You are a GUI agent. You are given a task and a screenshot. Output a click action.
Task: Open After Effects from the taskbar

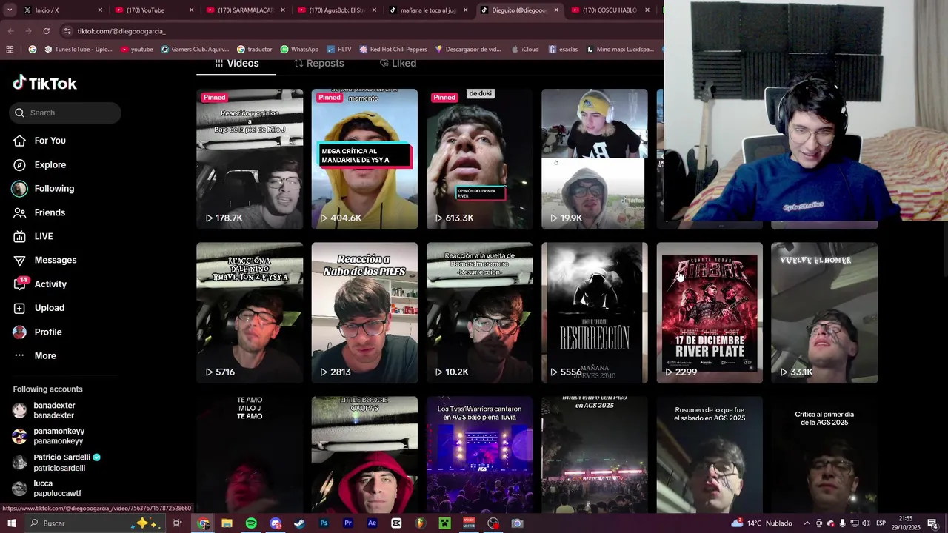tap(372, 523)
